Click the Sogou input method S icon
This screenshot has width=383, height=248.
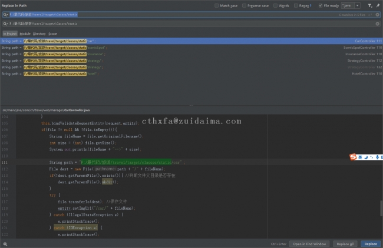tap(353, 157)
